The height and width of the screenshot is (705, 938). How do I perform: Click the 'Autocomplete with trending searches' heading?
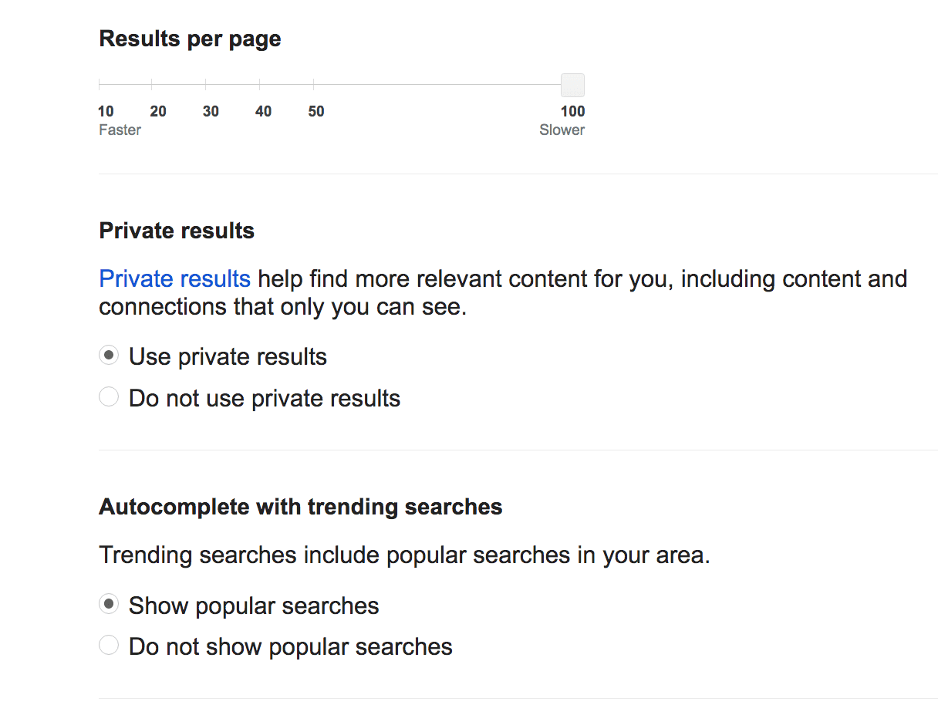[301, 508]
